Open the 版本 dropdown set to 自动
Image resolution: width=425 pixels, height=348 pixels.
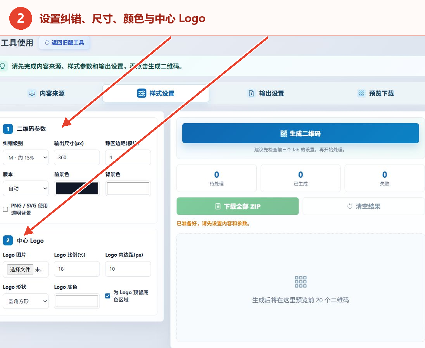coord(26,189)
